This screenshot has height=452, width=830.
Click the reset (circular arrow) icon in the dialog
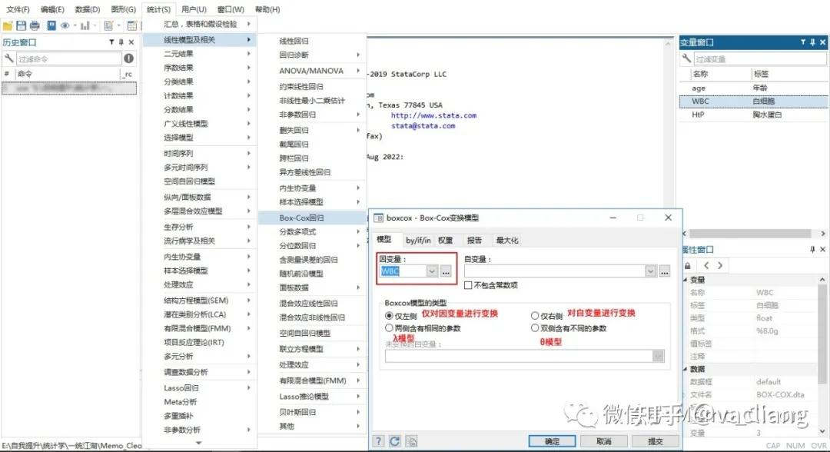[394, 440]
